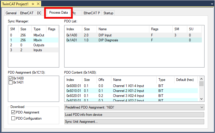
Task: Enable the PDO Configuration download option
Action: click(13, 118)
